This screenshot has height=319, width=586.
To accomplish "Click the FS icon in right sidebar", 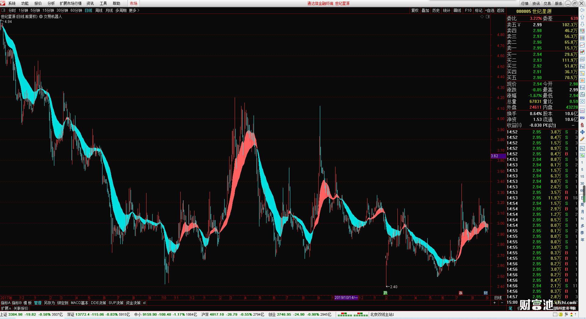I will click(x=582, y=149).
